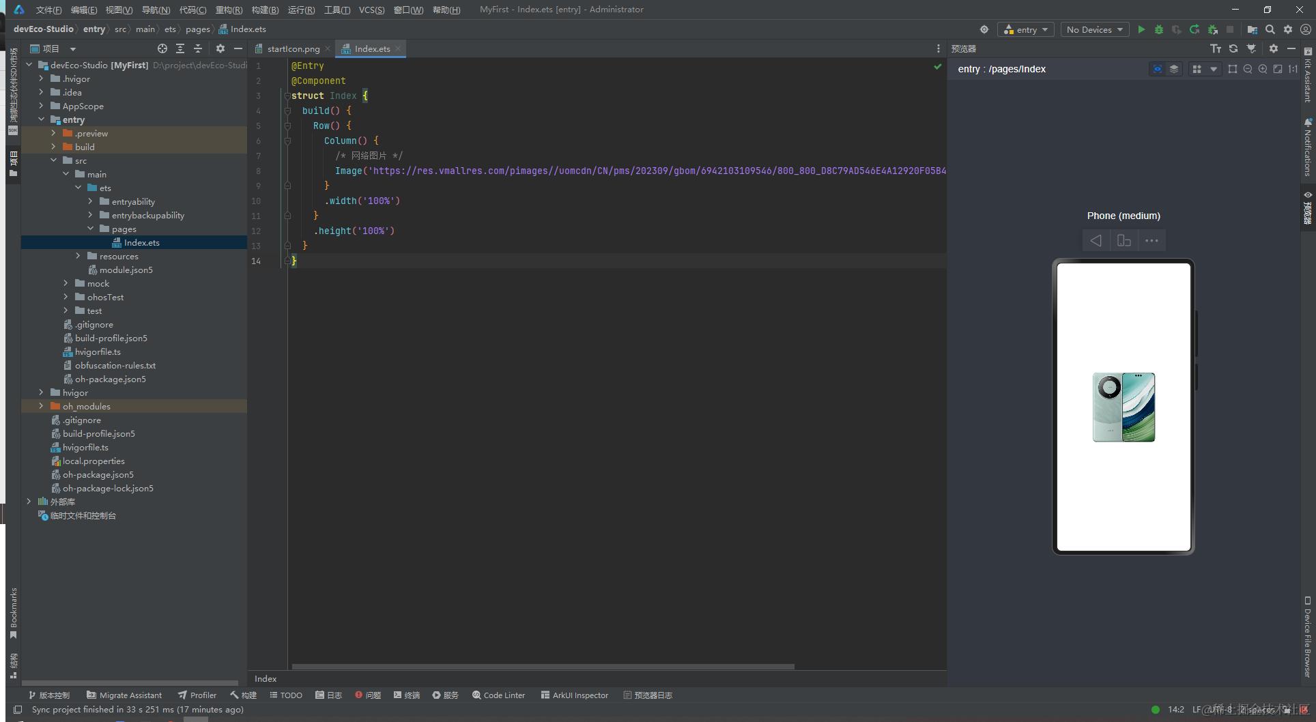The width and height of the screenshot is (1316, 722).
Task: Collapse the entry module folder
Action: [42, 119]
